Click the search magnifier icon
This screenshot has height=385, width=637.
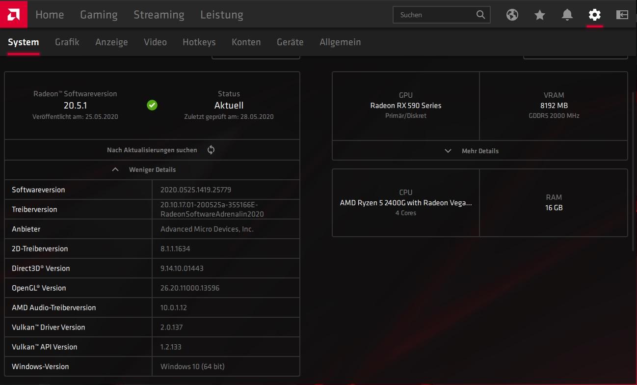(x=480, y=15)
